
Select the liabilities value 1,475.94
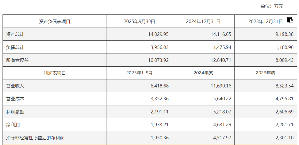point(222,47)
